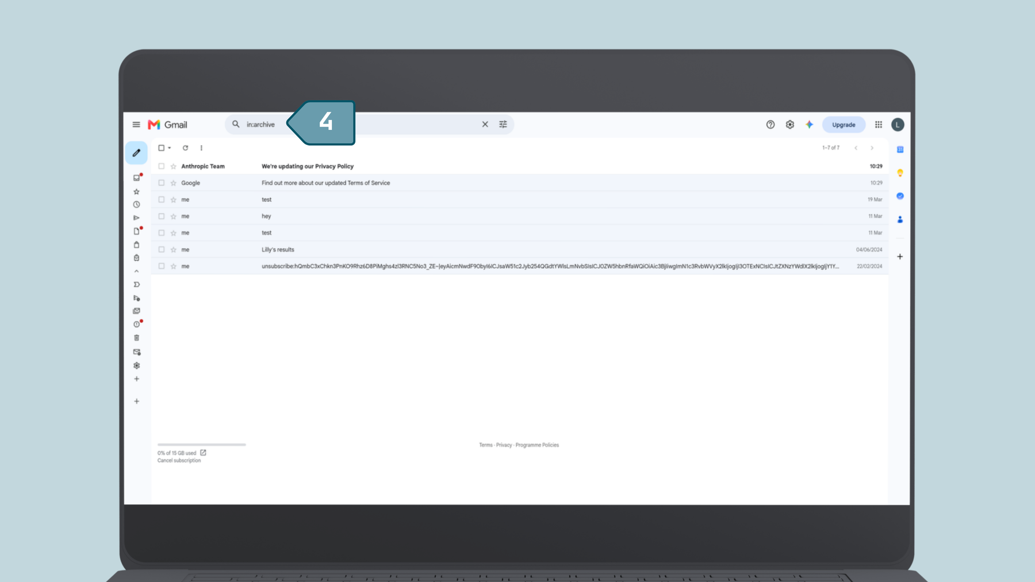Open the 'hey' email subject

click(266, 216)
